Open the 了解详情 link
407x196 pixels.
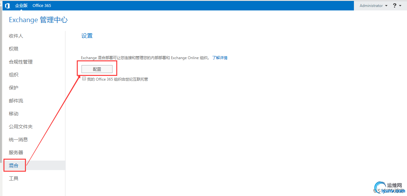pos(220,58)
